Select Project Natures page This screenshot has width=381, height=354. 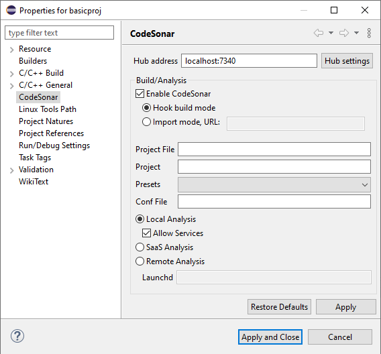46,121
